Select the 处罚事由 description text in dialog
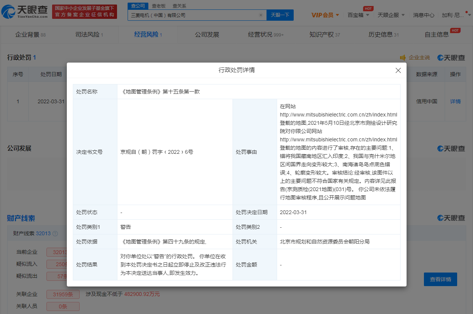The height and width of the screenshot is (314, 473). tap(338, 152)
